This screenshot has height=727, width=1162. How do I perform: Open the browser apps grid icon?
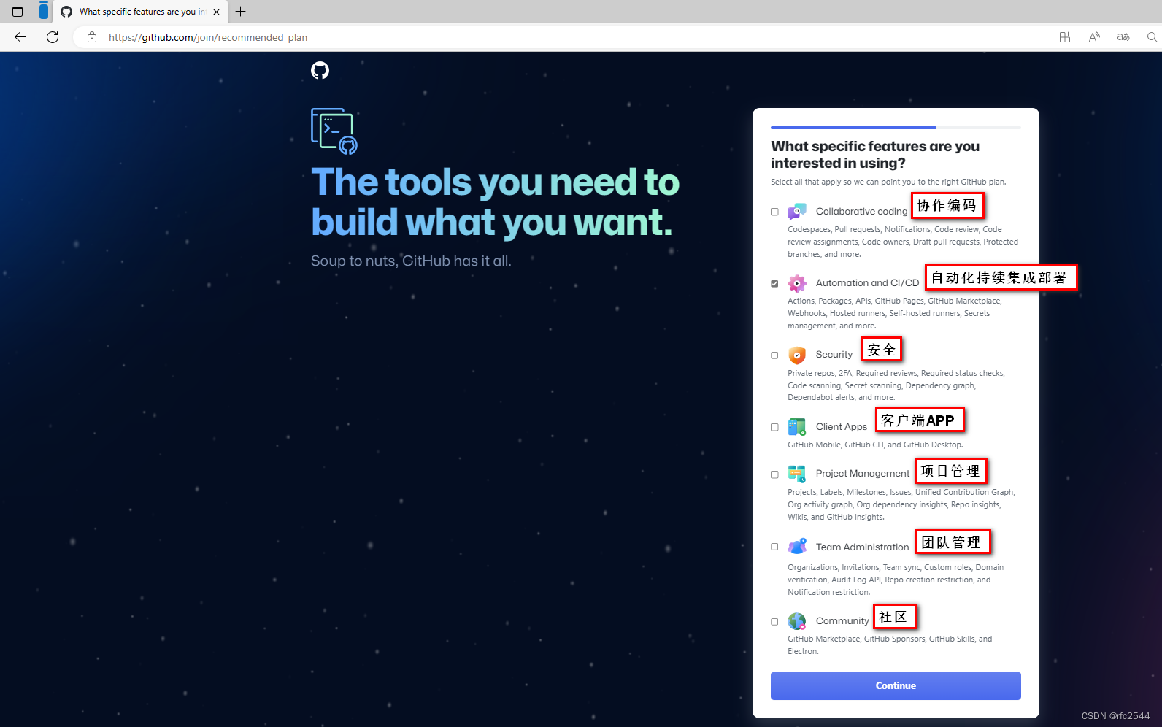(1065, 37)
